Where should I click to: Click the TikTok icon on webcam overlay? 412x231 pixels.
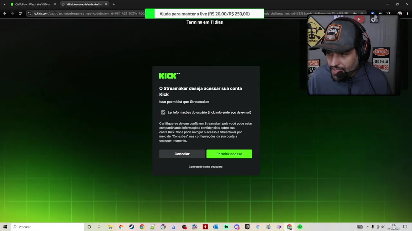tap(374, 19)
